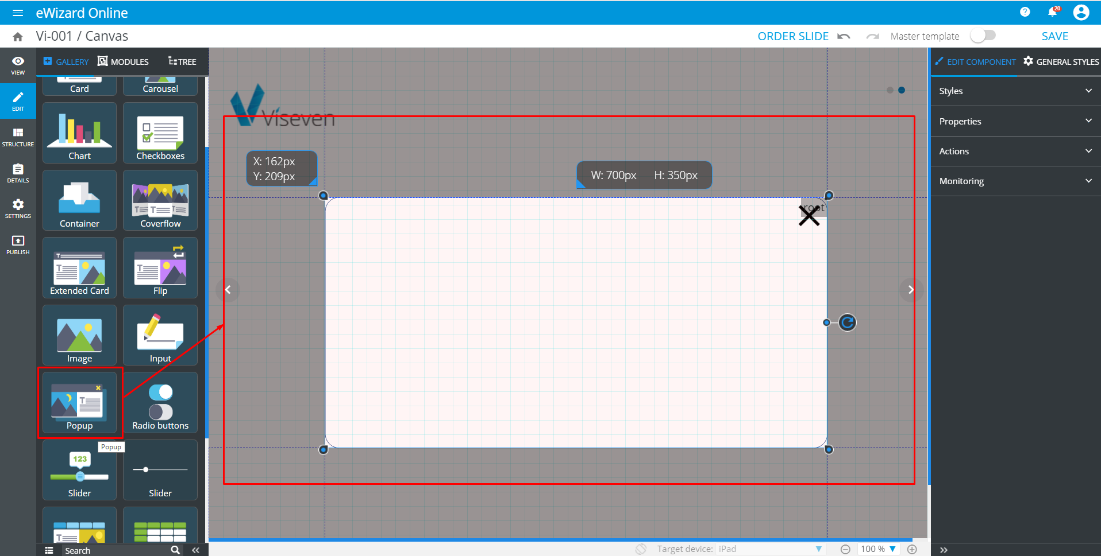Switch to the Modules tab

(x=124, y=61)
